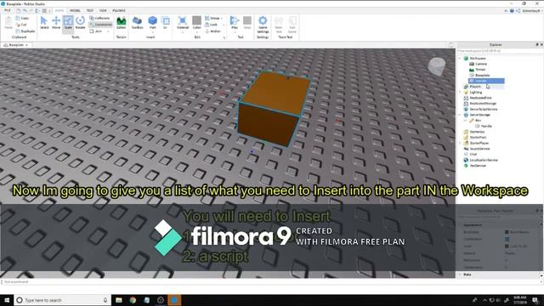Click the Team Test button

coord(279,25)
